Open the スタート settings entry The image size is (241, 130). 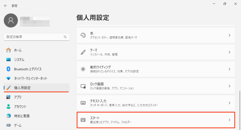coord(156,120)
